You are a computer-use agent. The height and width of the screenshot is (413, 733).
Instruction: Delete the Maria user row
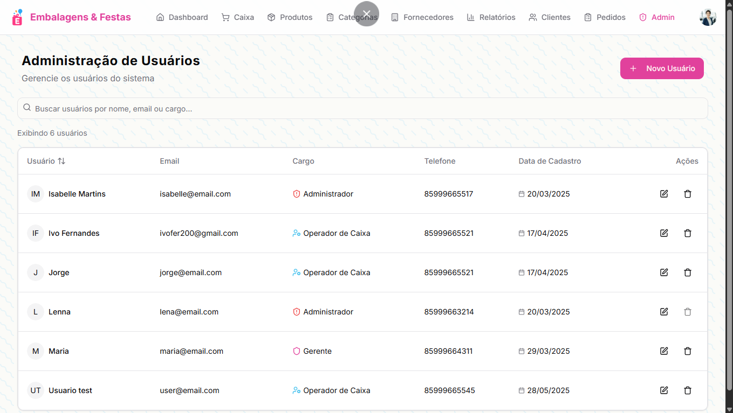pyautogui.click(x=688, y=351)
